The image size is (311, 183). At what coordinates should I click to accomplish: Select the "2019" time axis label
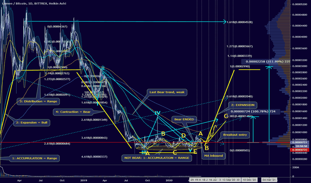point(84,180)
